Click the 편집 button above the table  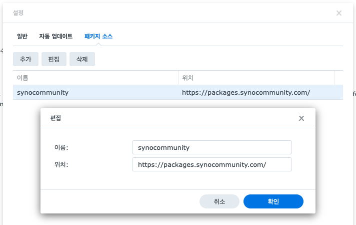(54, 59)
